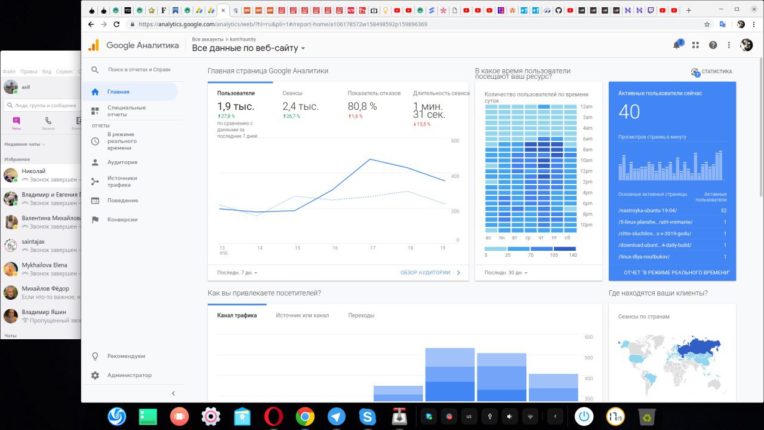Click the volume icon in dock tray
Screen dimensions: 764x430
coord(509,416)
